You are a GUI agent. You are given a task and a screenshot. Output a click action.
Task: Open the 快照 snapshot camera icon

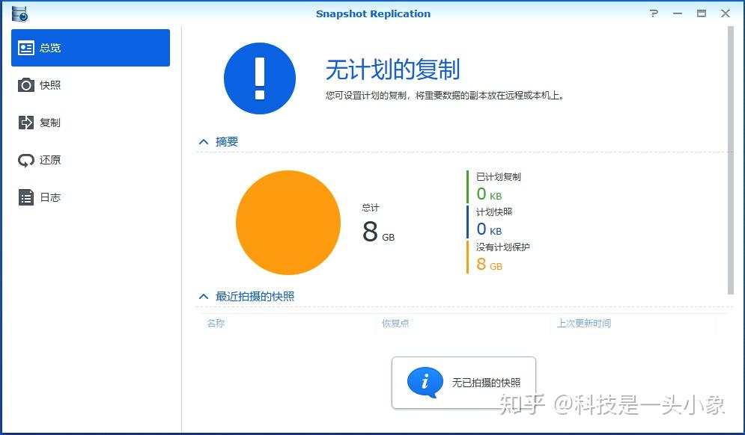25,85
